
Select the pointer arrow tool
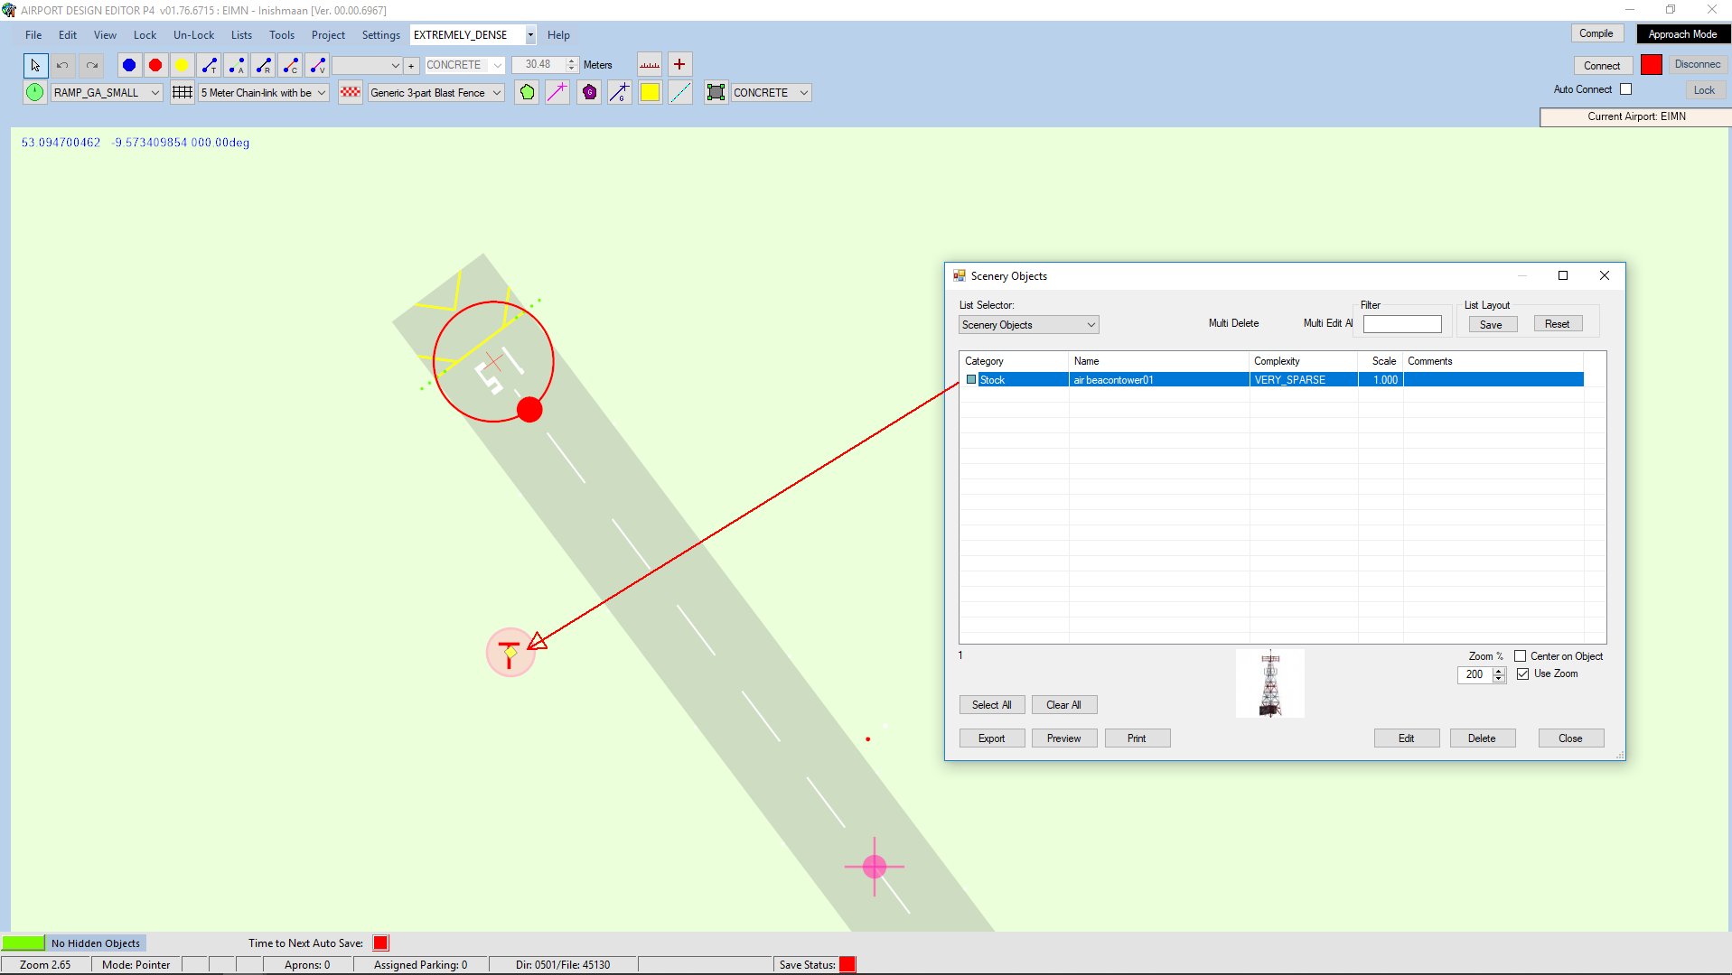click(x=35, y=65)
